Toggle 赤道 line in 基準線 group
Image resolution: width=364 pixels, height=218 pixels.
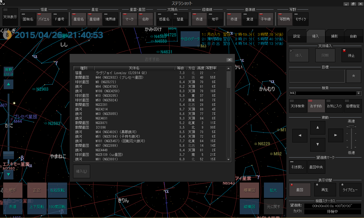click(x=234, y=19)
